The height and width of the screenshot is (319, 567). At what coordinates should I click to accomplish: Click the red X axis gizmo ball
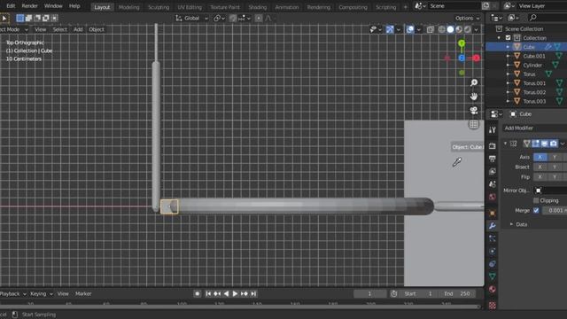pyautogui.click(x=477, y=58)
